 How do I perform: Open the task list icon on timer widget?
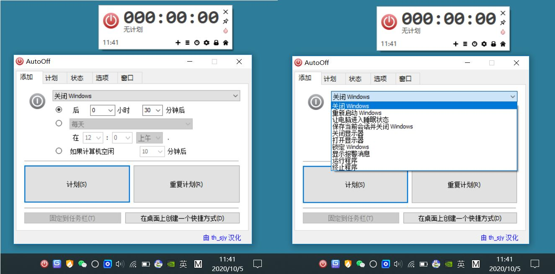click(x=187, y=42)
